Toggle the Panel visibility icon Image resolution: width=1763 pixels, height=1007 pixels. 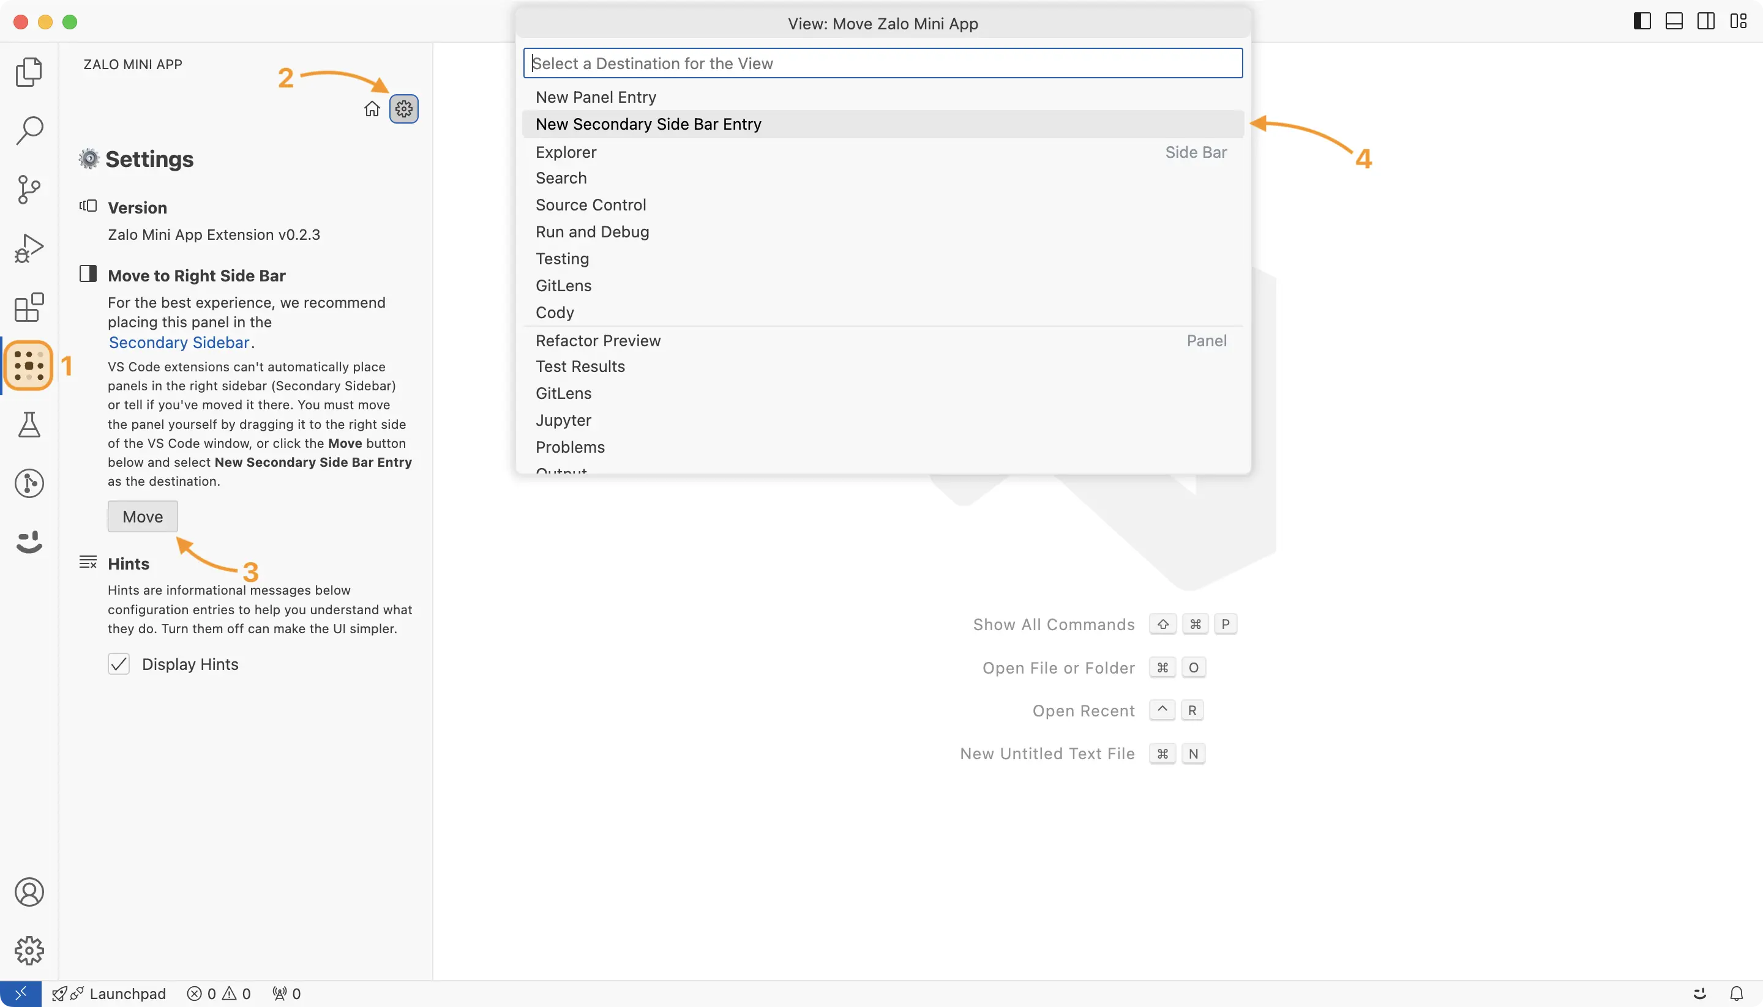1673,21
